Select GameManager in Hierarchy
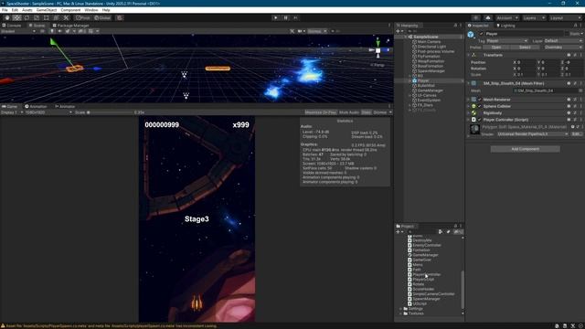 click(x=431, y=90)
